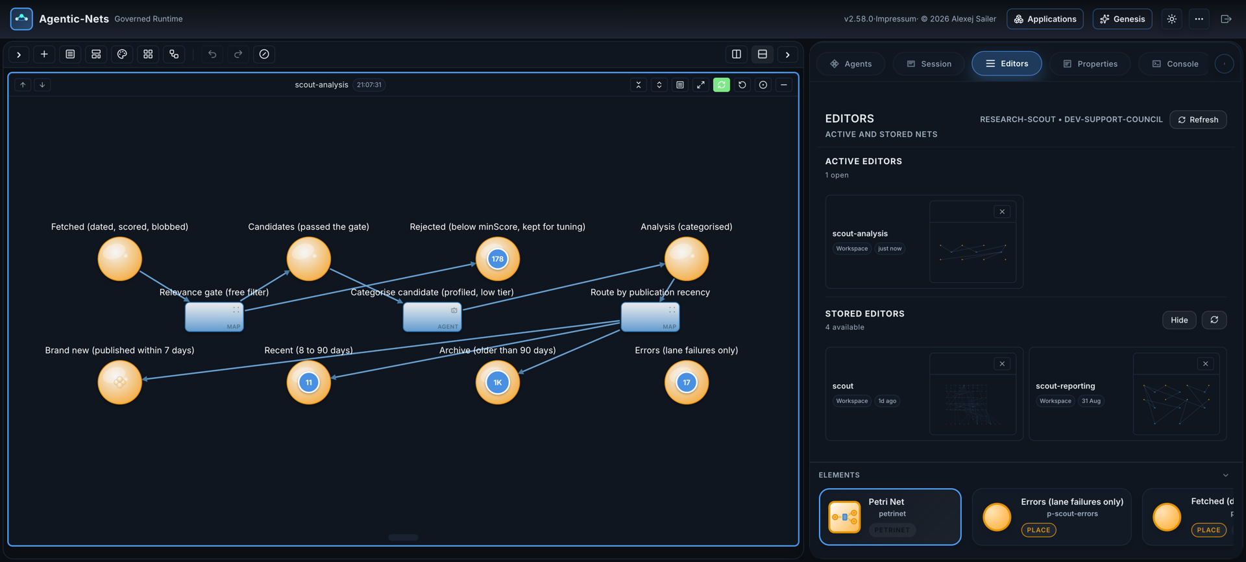Select Recent place with 11 tokens
The image size is (1246, 562).
[x=309, y=382]
